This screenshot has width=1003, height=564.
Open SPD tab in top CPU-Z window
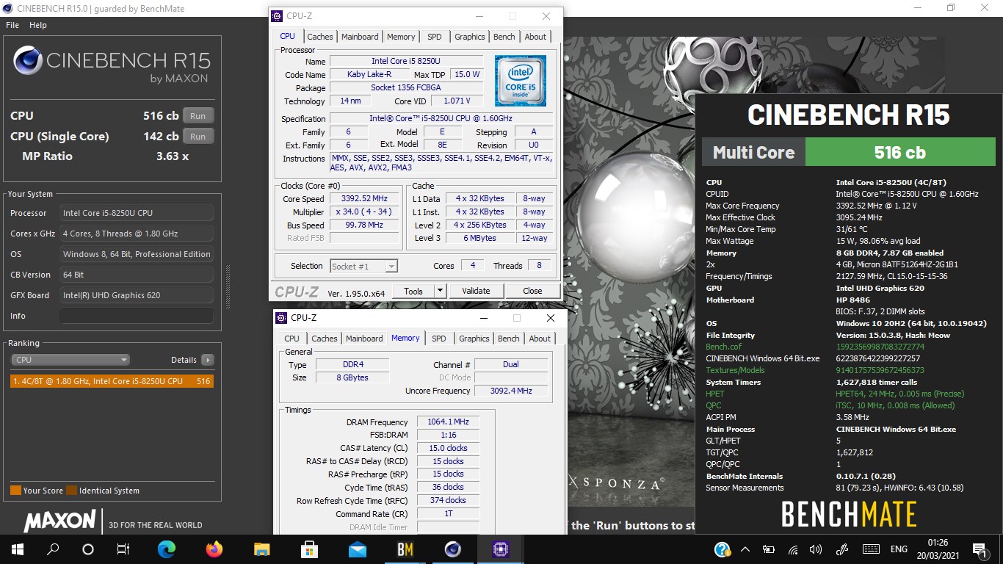tap(435, 37)
